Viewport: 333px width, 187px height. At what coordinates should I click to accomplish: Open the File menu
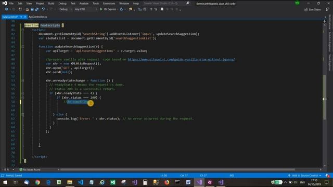point(11,4)
